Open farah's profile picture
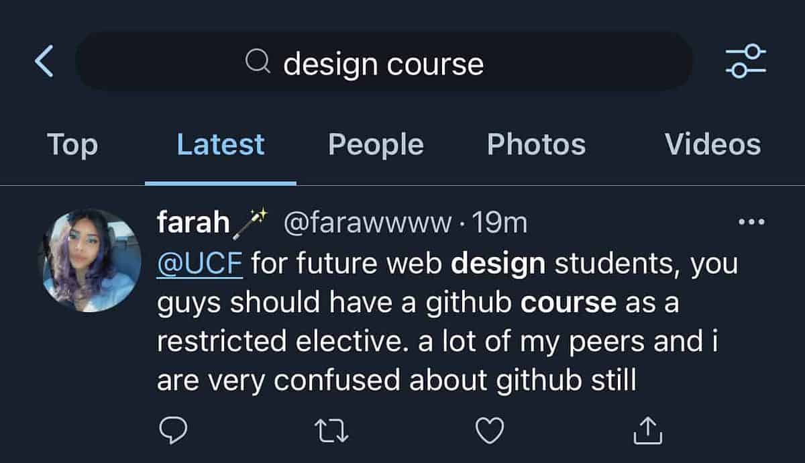The height and width of the screenshot is (463, 805). [91, 260]
